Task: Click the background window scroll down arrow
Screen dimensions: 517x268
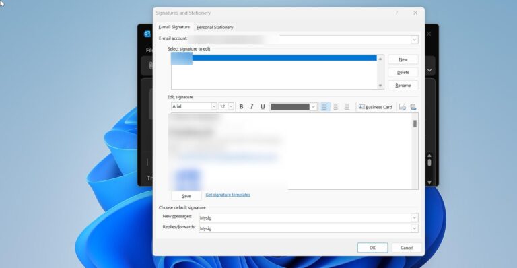Action: (x=429, y=182)
